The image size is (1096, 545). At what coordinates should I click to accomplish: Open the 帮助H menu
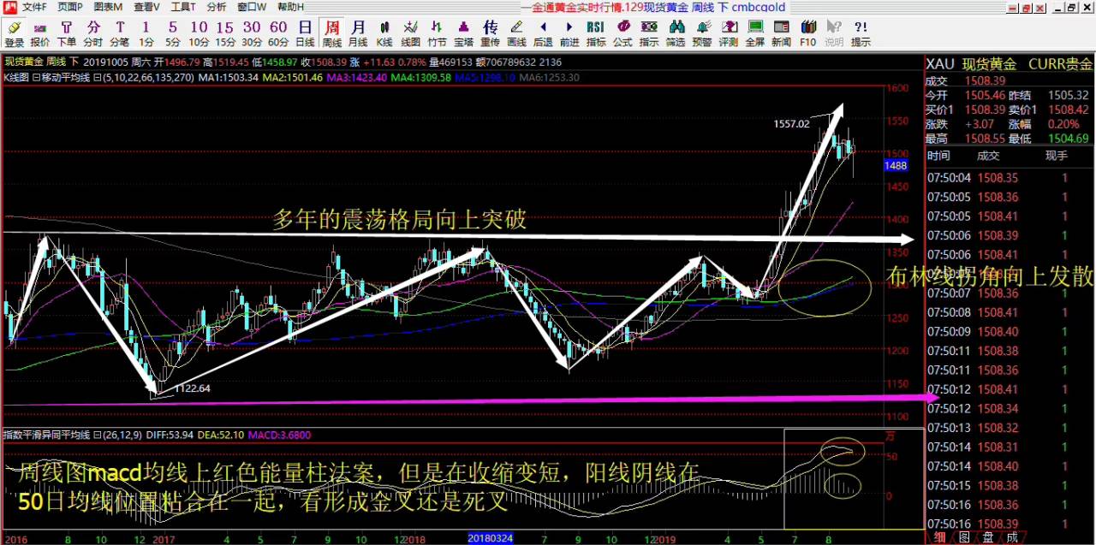coord(290,7)
